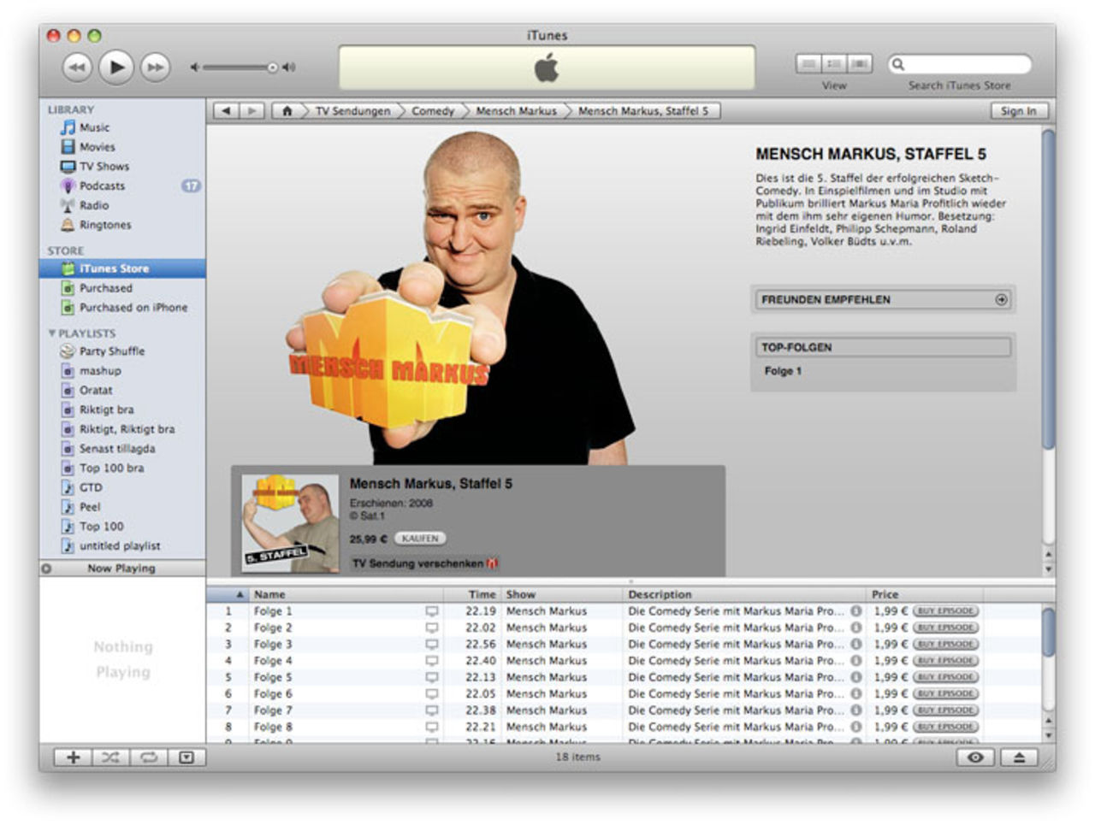Navigate to Comedy in the breadcrumb
The image size is (1095, 825).
click(433, 111)
